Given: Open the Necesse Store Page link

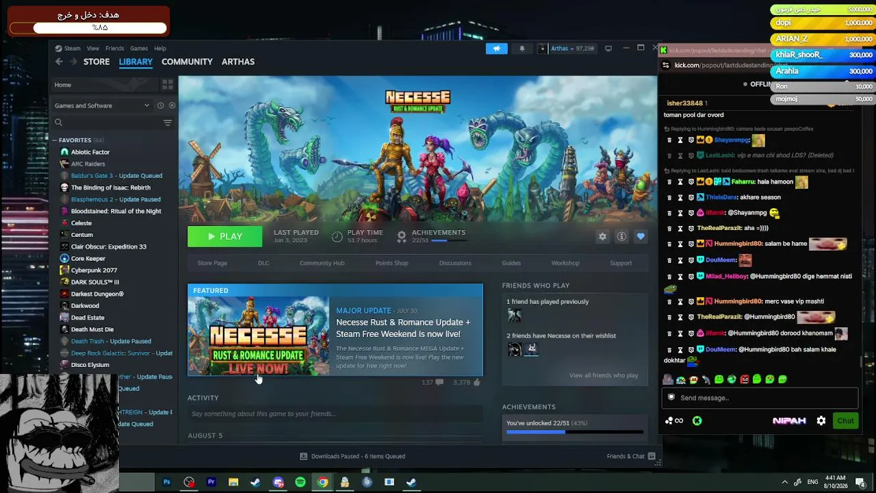Looking at the screenshot, I should click(212, 263).
